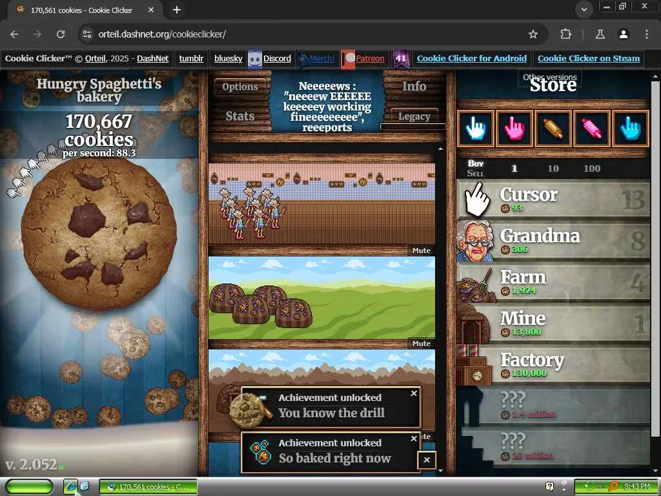Set purchase amount to 10
The image size is (661, 496).
click(x=553, y=169)
